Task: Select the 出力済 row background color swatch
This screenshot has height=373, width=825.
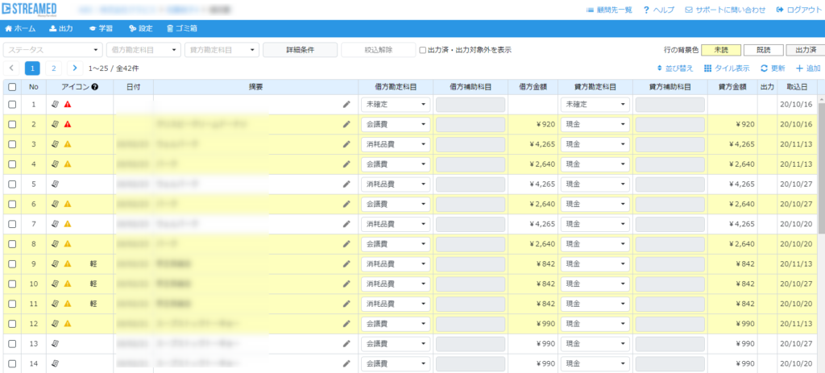Action: pos(805,50)
